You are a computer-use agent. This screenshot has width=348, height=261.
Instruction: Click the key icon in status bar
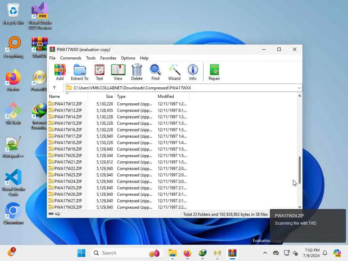[57, 214]
